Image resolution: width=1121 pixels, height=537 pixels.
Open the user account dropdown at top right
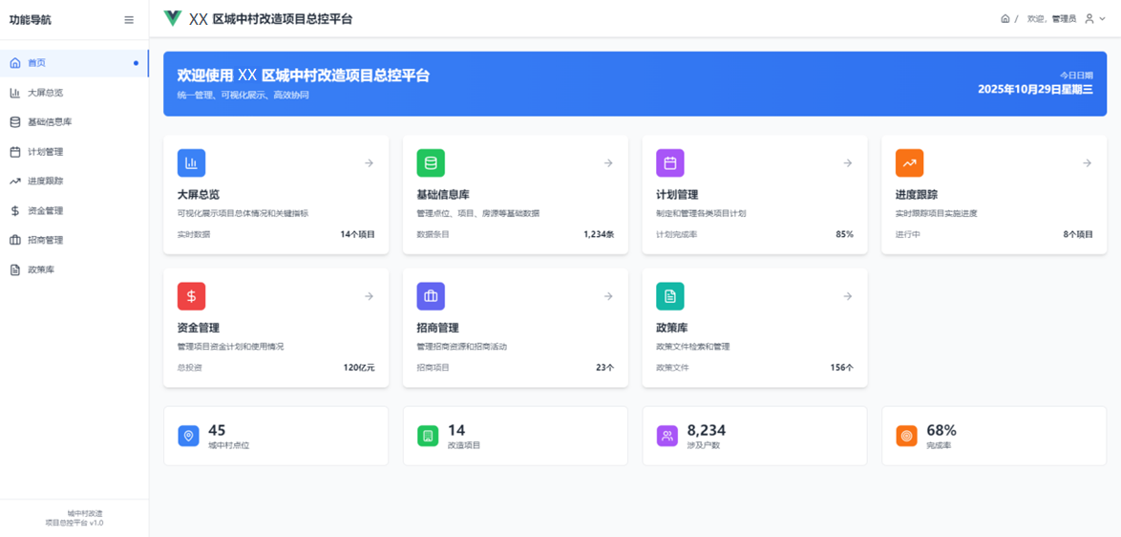pos(1094,19)
